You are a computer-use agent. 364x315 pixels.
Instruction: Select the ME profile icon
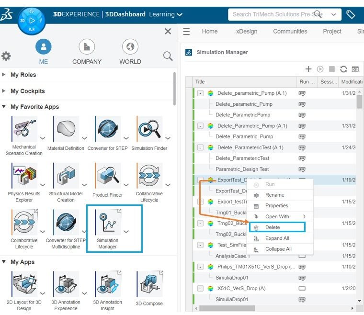44,46
